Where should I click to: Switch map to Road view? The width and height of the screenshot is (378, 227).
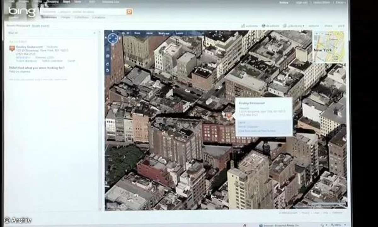(137, 33)
